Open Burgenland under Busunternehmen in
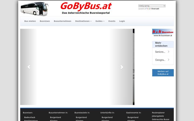Image resolution: width=194 pixels, height=121 pixels. point(56,117)
